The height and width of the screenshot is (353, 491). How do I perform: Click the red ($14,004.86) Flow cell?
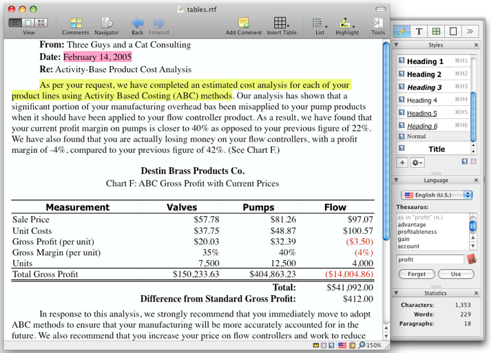tap(349, 274)
